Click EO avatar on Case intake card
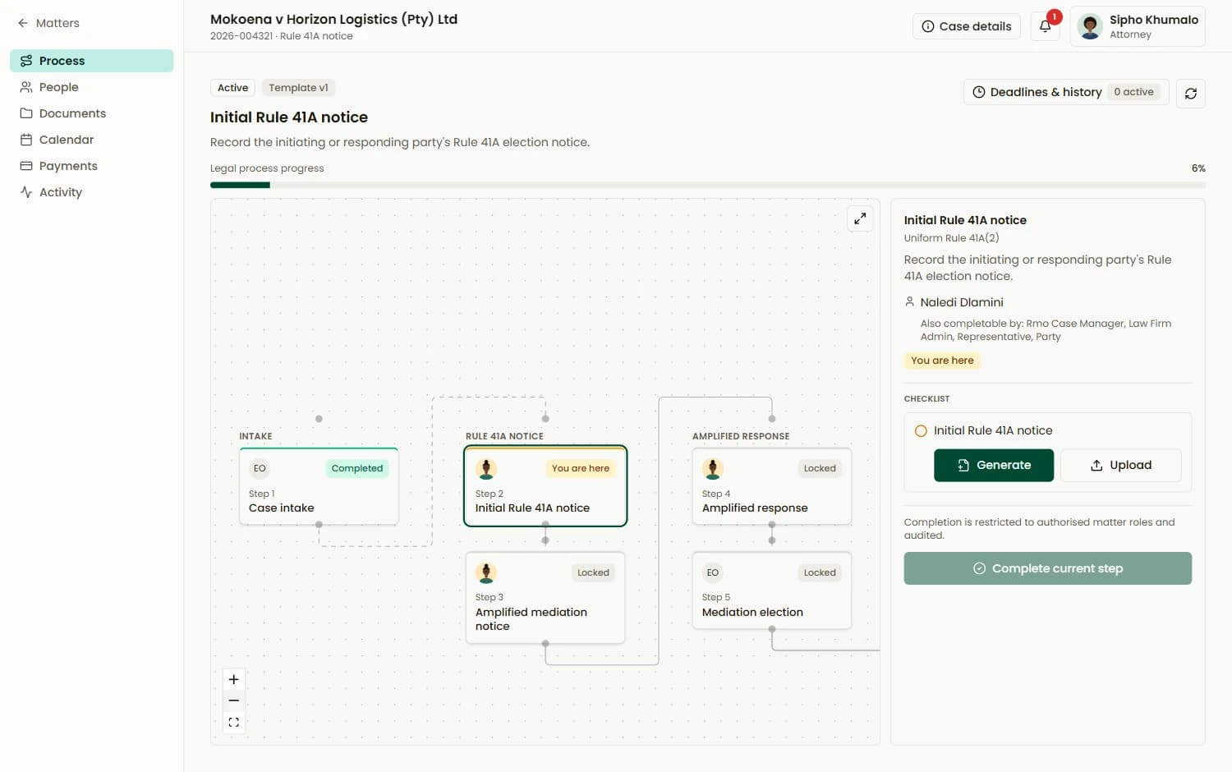1232x772 pixels. [x=260, y=468]
